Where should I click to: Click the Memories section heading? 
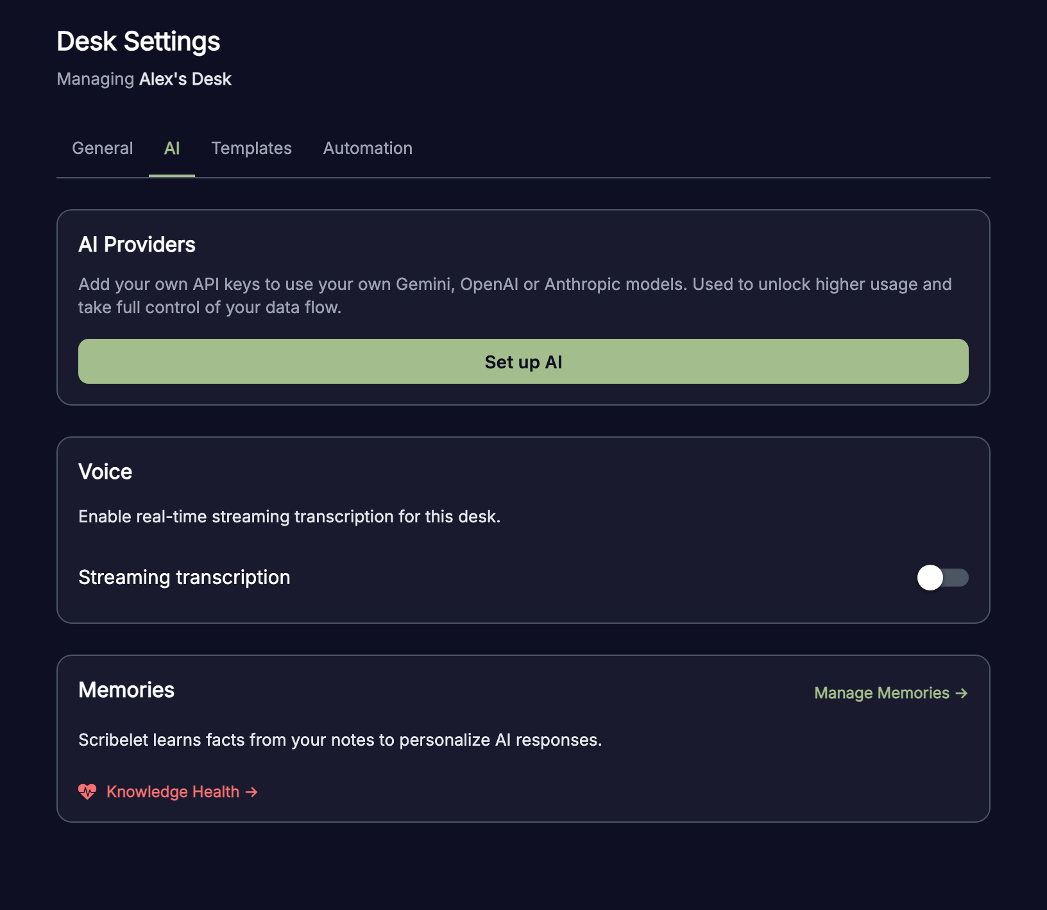point(126,690)
